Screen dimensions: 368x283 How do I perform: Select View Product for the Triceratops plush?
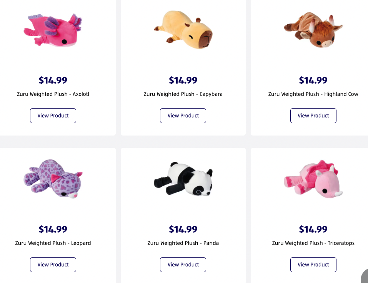coord(313,265)
